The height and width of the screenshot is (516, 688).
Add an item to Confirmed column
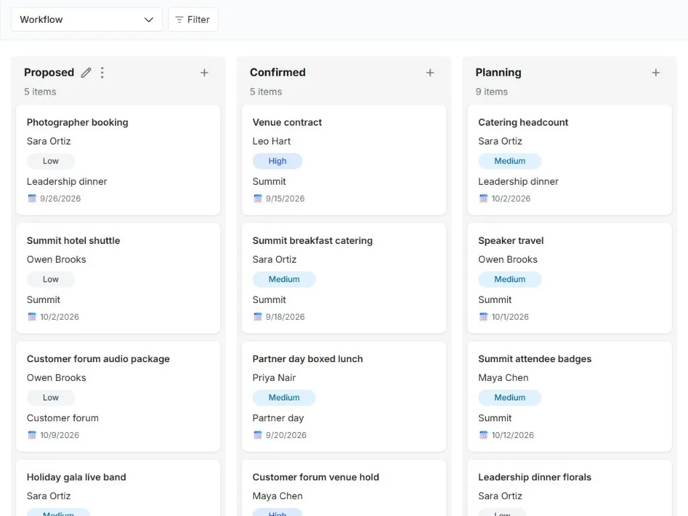pyautogui.click(x=430, y=73)
